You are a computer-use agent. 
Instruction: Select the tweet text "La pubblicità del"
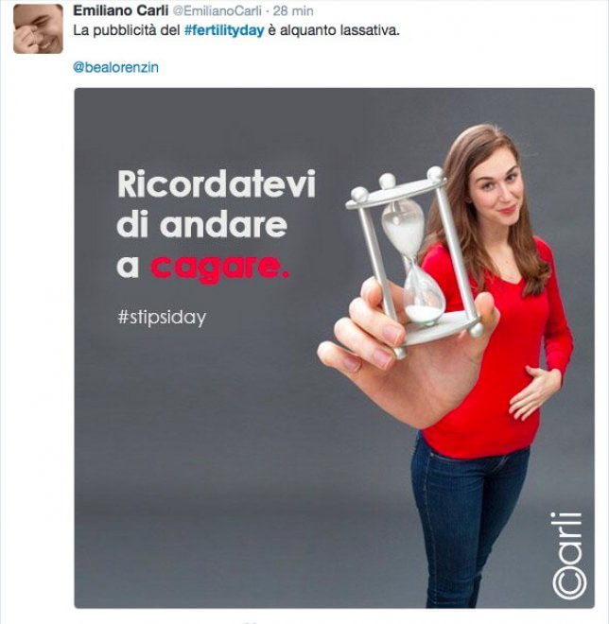click(x=127, y=30)
